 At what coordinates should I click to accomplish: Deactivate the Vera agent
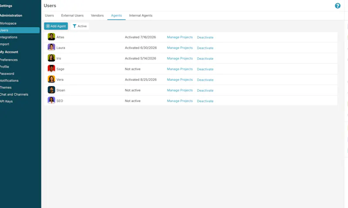click(x=205, y=80)
